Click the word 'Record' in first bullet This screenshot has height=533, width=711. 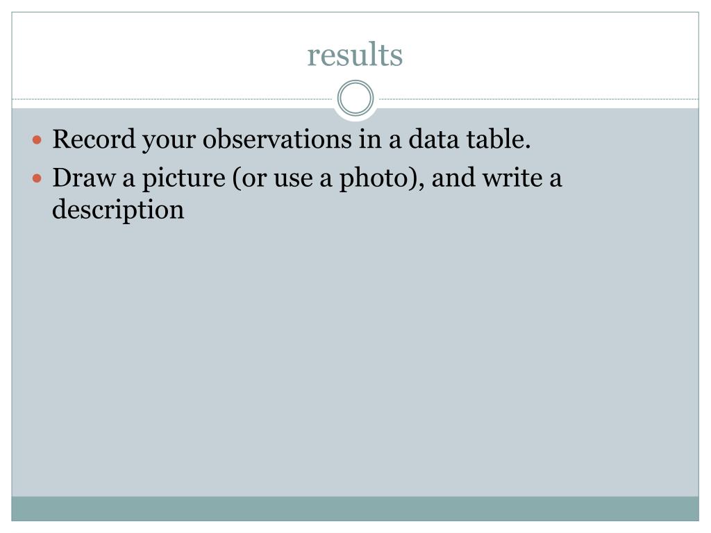94,139
